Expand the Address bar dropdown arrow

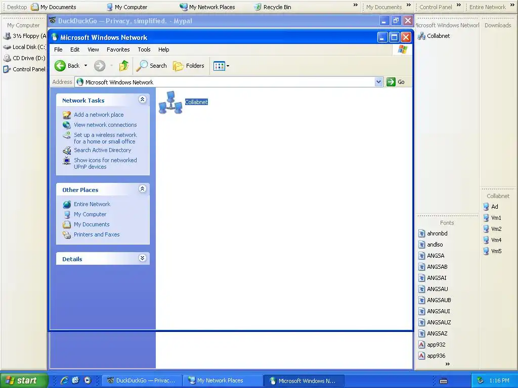pyautogui.click(x=378, y=82)
